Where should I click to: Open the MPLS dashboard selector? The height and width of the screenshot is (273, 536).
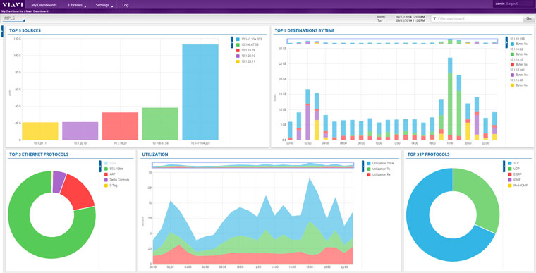[x=13, y=19]
